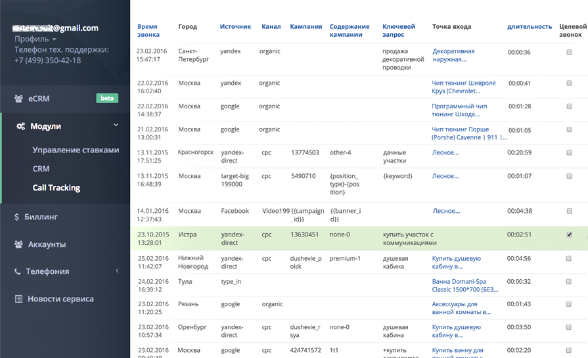
Task: Toggle target call checkbox for Facebook call
Action: click(x=569, y=211)
